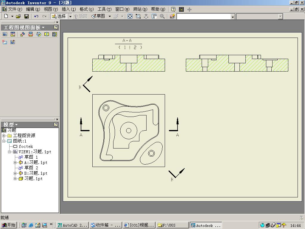Undo the last action

(x=36, y=16)
